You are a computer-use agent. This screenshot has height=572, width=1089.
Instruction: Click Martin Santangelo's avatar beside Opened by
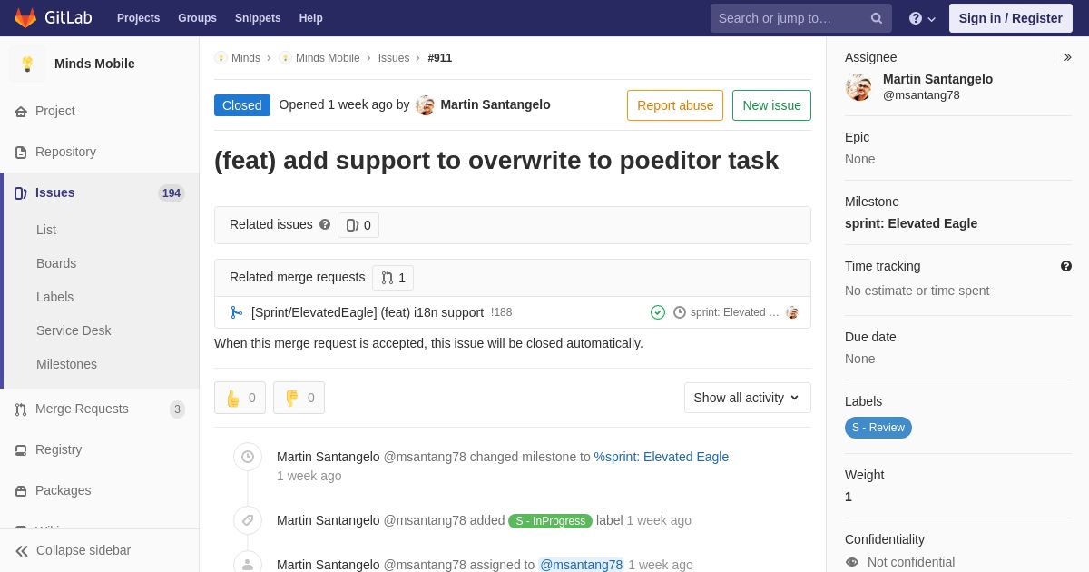[425, 105]
